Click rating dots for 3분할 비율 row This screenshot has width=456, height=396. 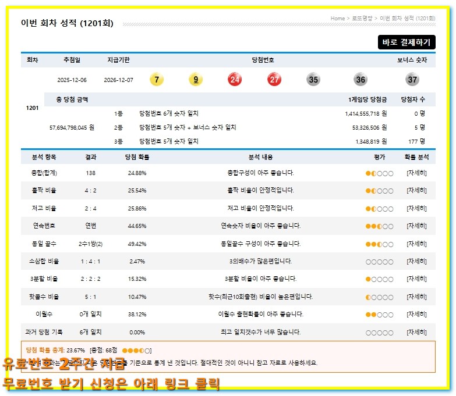[x=380, y=279]
